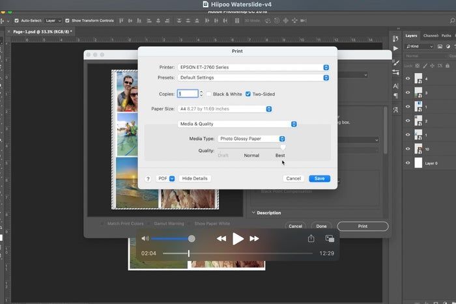456x304 pixels.
Task: Open the Character panel icon
Action: point(395,86)
